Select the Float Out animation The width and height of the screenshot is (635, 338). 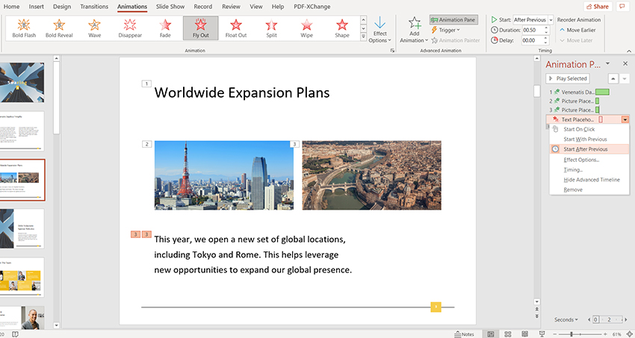pos(236,28)
